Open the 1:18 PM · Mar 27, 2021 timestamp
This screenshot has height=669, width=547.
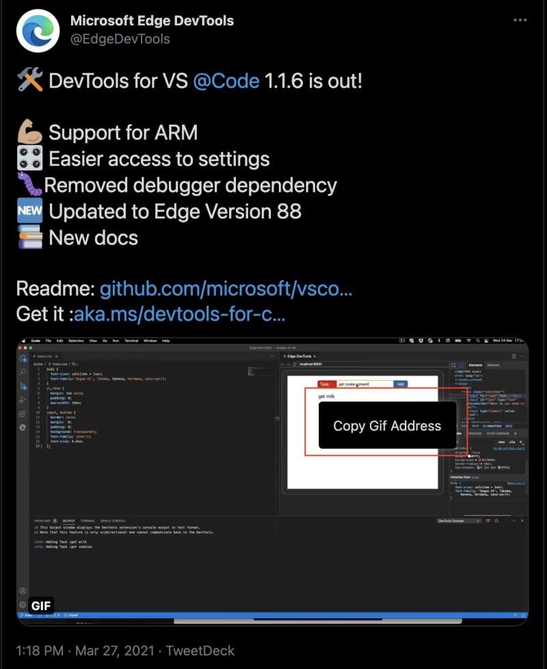coord(85,651)
